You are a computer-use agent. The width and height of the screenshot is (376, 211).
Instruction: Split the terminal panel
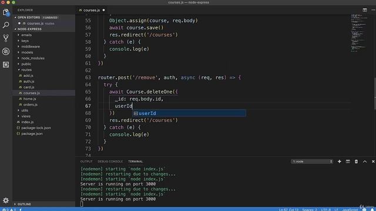348,162
